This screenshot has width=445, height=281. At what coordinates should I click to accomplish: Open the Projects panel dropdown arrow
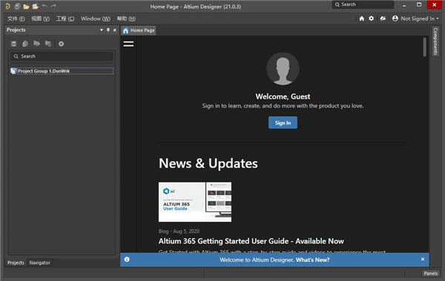click(102, 30)
